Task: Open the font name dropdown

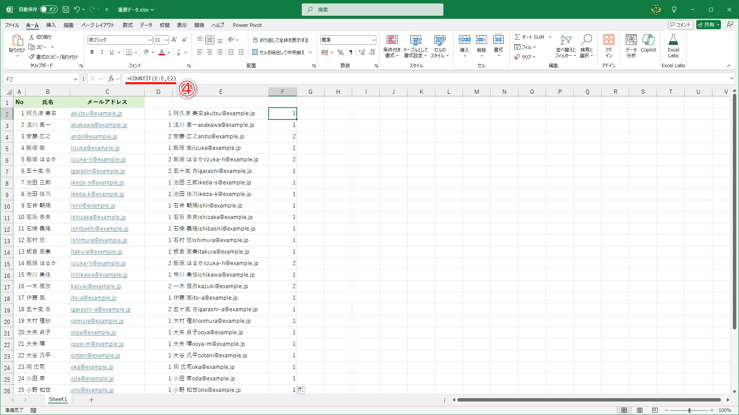Action: (x=150, y=40)
